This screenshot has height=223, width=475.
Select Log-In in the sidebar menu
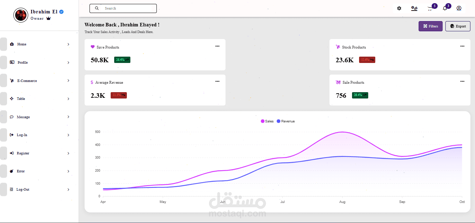(x=22, y=135)
